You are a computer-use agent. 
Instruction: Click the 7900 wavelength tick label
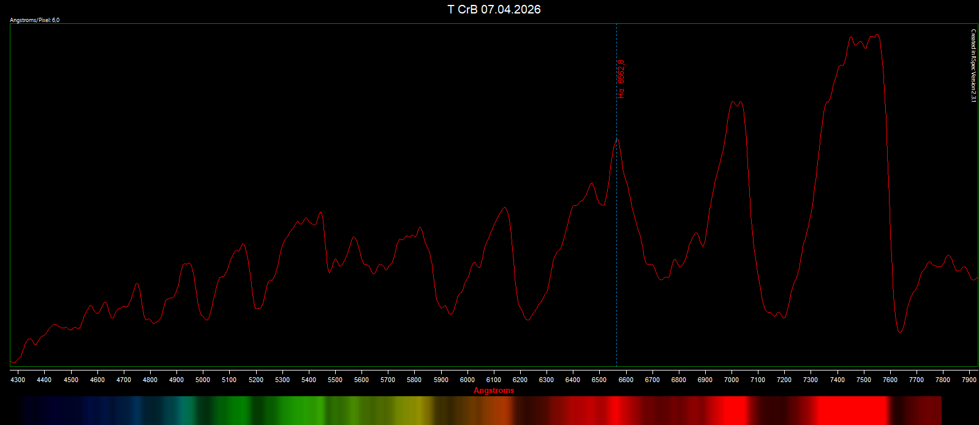[969, 380]
